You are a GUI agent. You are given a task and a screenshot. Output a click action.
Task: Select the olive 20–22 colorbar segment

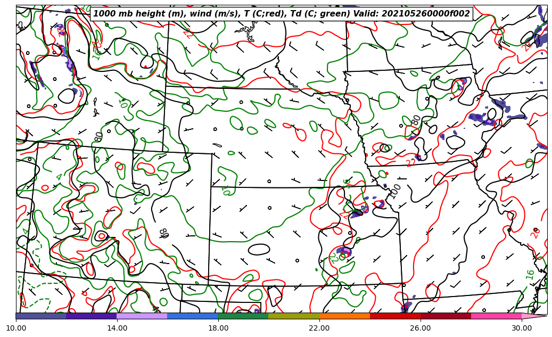[x=293, y=316]
